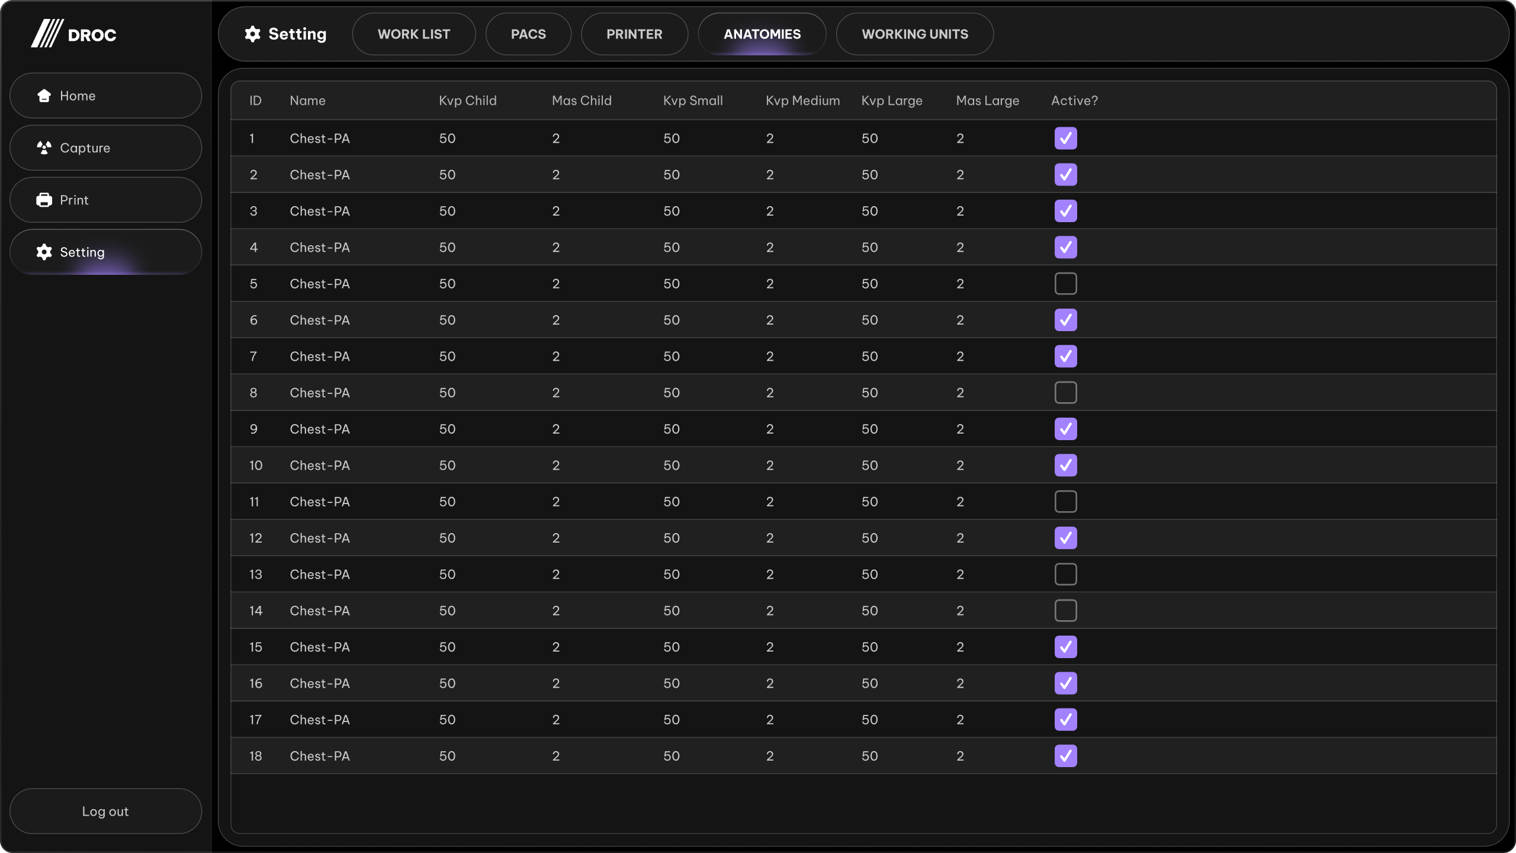Open the PACS tab

click(x=528, y=34)
